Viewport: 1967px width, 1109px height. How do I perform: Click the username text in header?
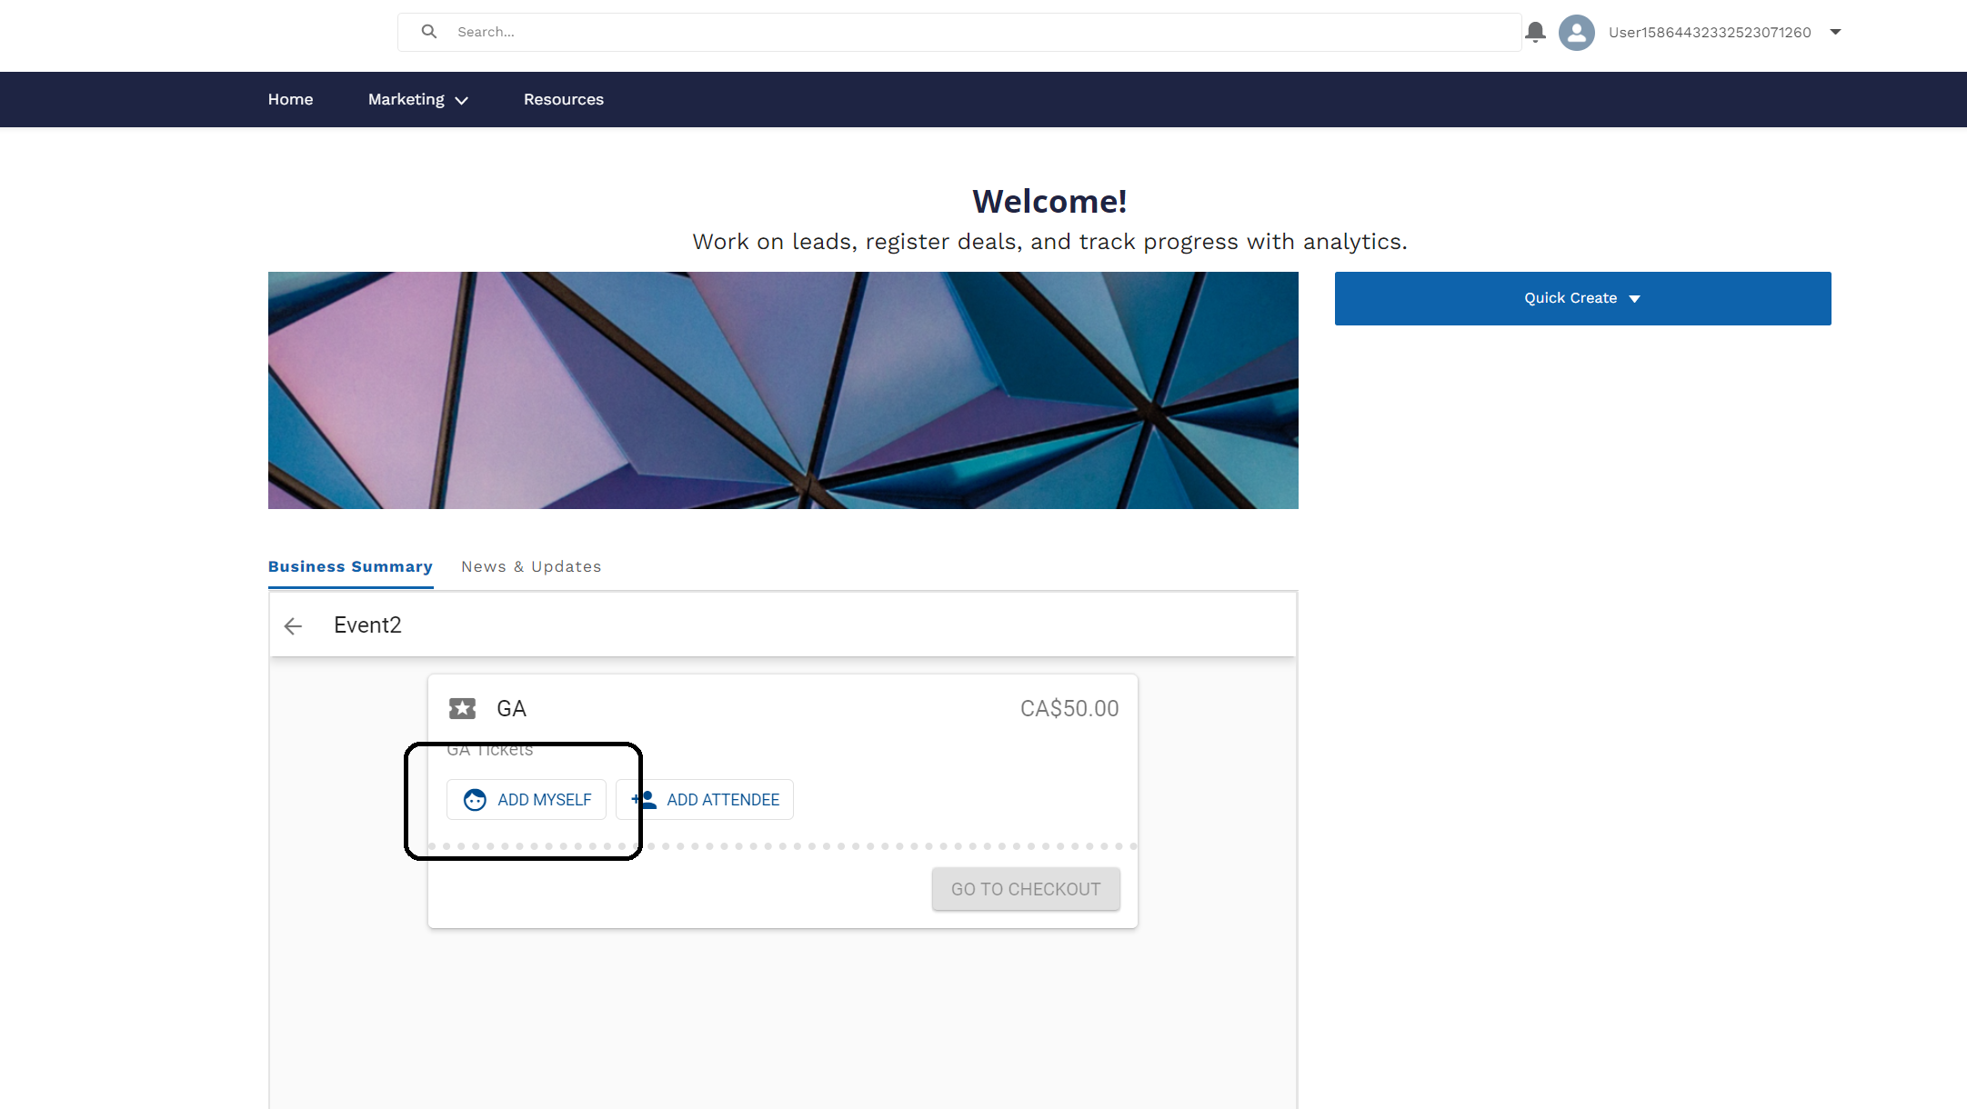click(x=1710, y=33)
